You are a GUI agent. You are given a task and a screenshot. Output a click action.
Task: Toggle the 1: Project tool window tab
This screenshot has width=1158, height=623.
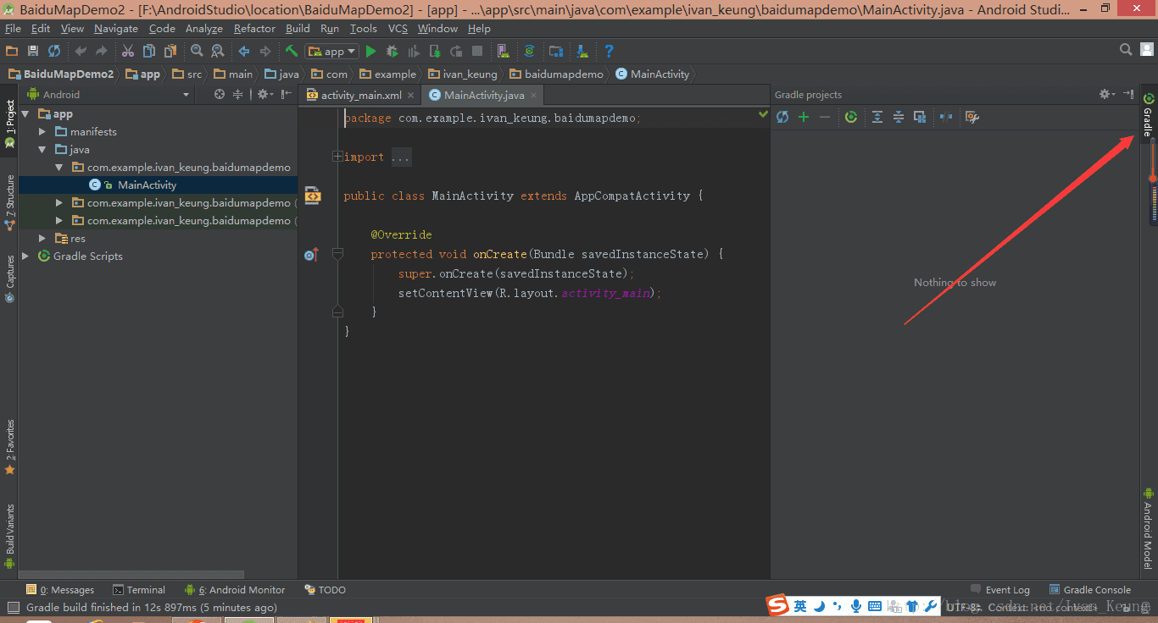9,125
